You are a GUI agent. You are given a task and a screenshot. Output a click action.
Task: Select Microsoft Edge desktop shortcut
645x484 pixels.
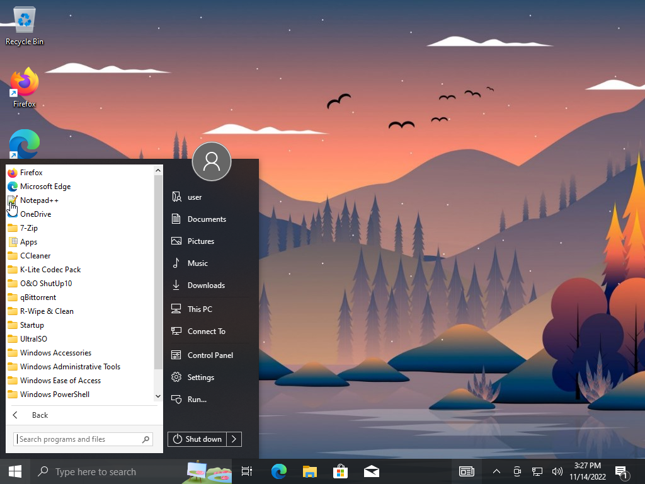pos(25,144)
